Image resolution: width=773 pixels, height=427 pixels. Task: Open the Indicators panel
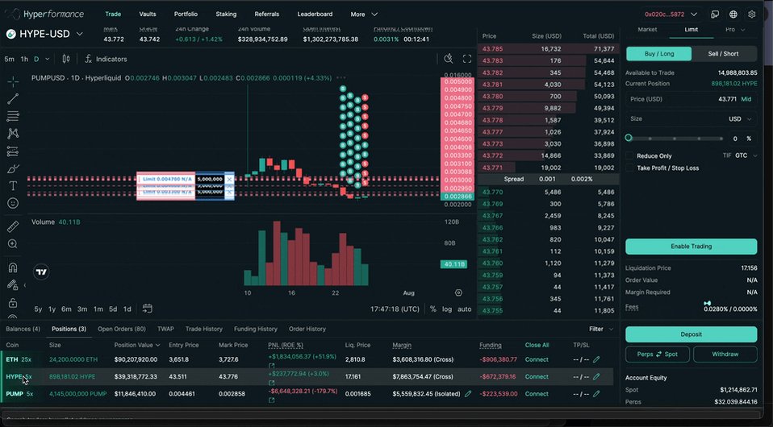tap(106, 59)
